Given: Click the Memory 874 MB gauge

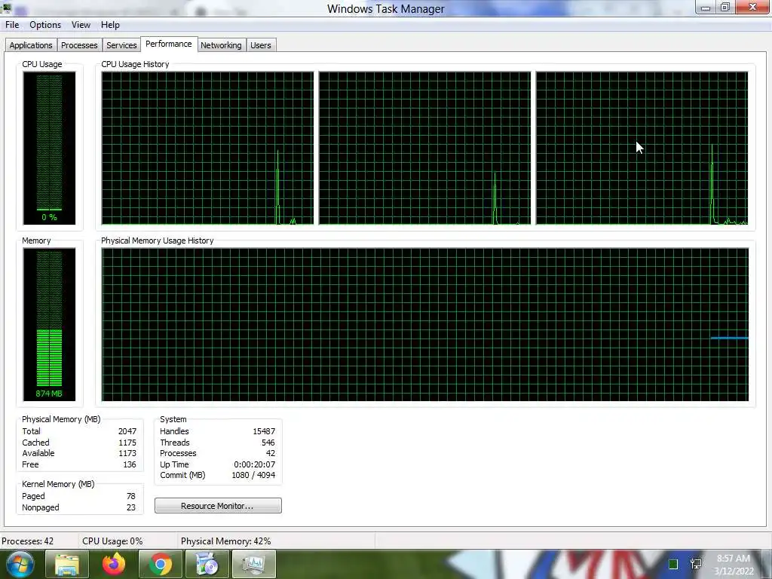Looking at the screenshot, I should coord(49,324).
